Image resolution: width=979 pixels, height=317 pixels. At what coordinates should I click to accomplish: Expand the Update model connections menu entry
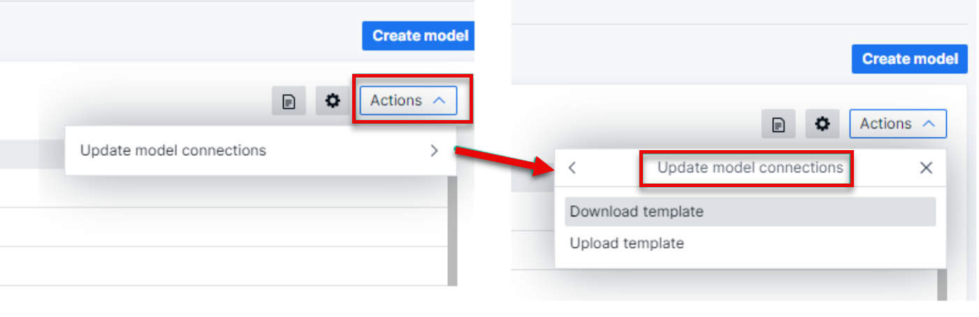pyautogui.click(x=173, y=150)
